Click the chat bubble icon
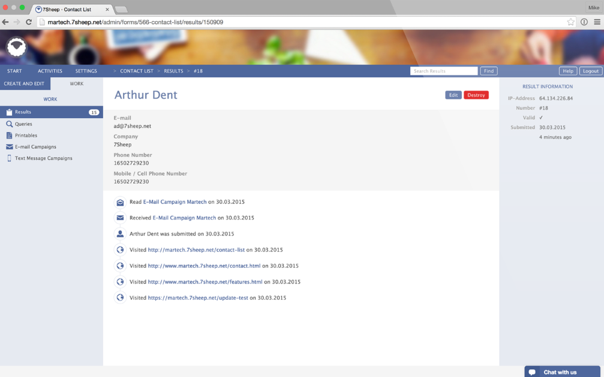The image size is (604, 377). point(532,372)
